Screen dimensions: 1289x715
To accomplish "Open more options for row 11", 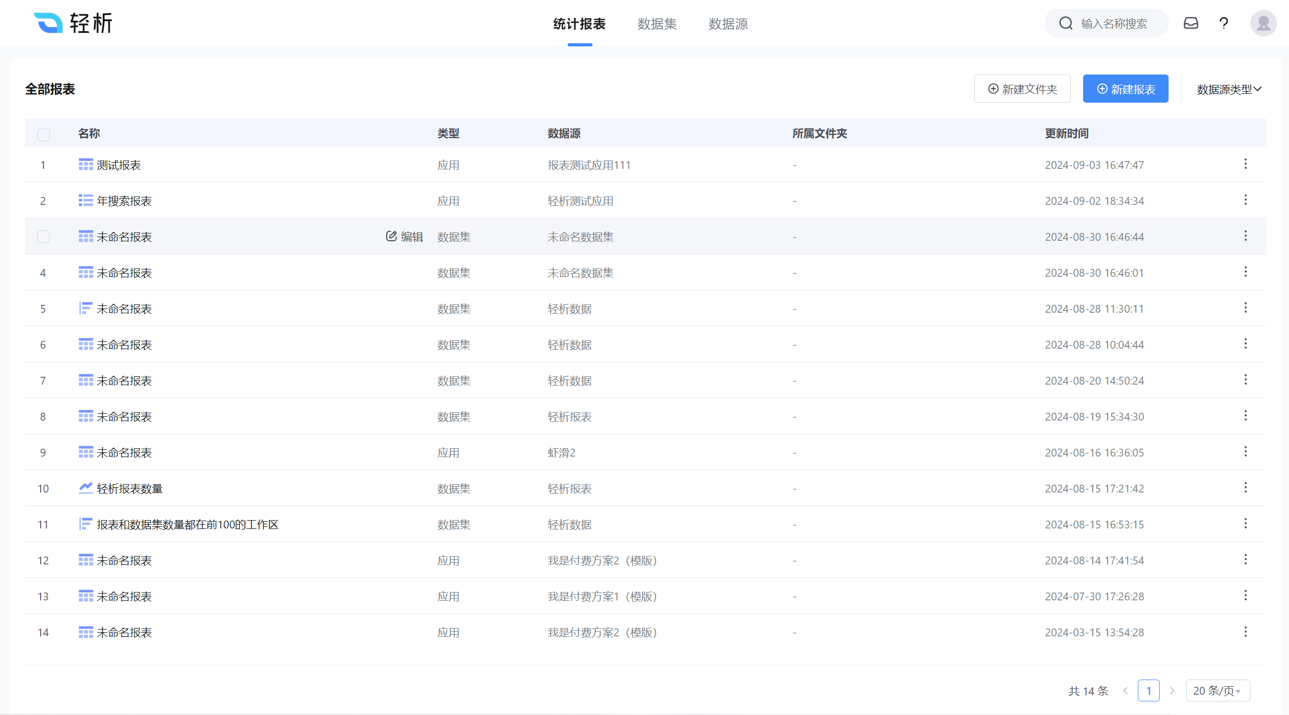I will pos(1246,524).
